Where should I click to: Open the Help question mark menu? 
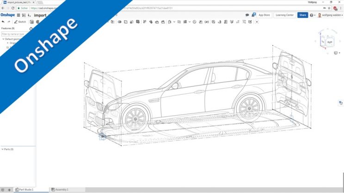pos(312,15)
